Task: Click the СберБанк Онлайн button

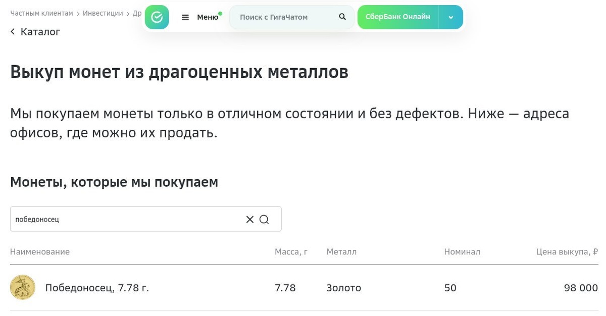Action: coord(397,17)
